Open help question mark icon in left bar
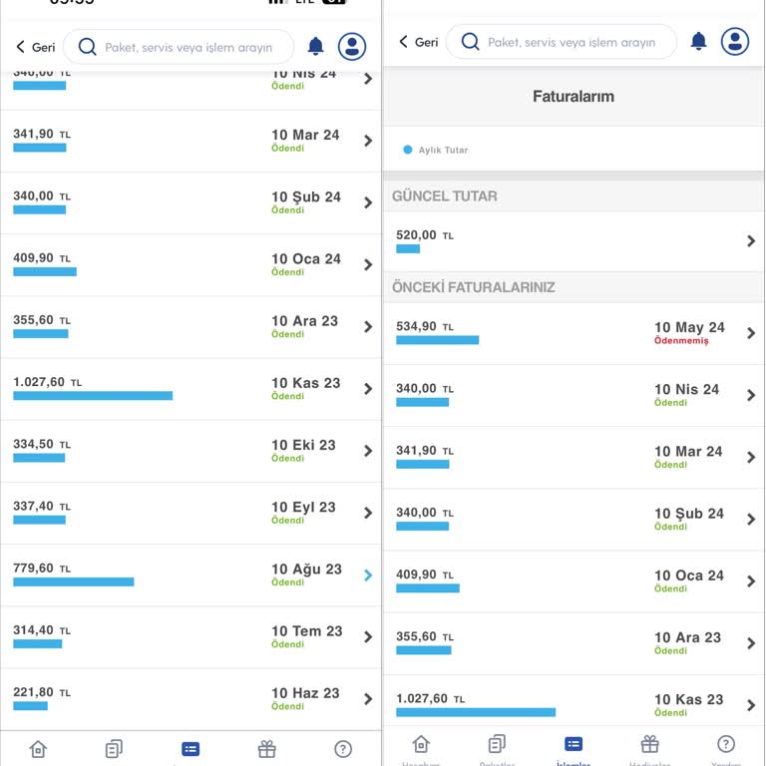The width and height of the screenshot is (766, 766). click(343, 749)
